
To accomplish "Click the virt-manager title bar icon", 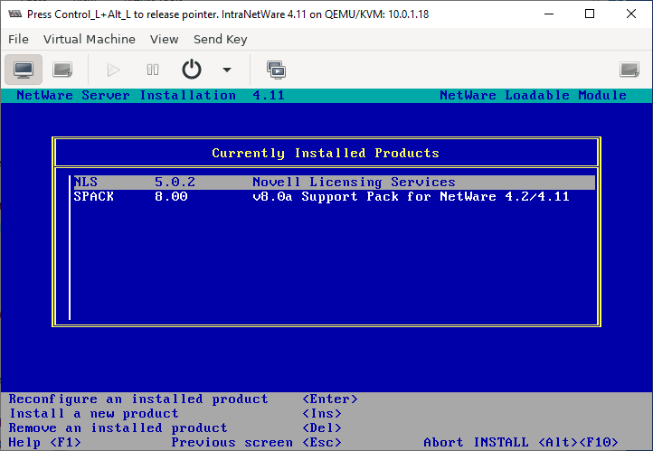I will pyautogui.click(x=14, y=14).
